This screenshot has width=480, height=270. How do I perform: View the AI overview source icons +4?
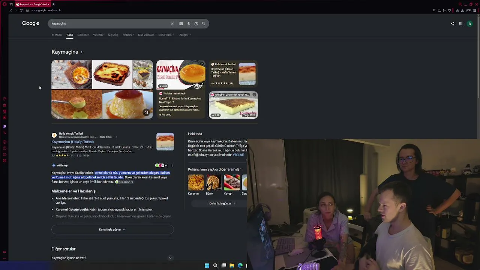[x=162, y=165]
